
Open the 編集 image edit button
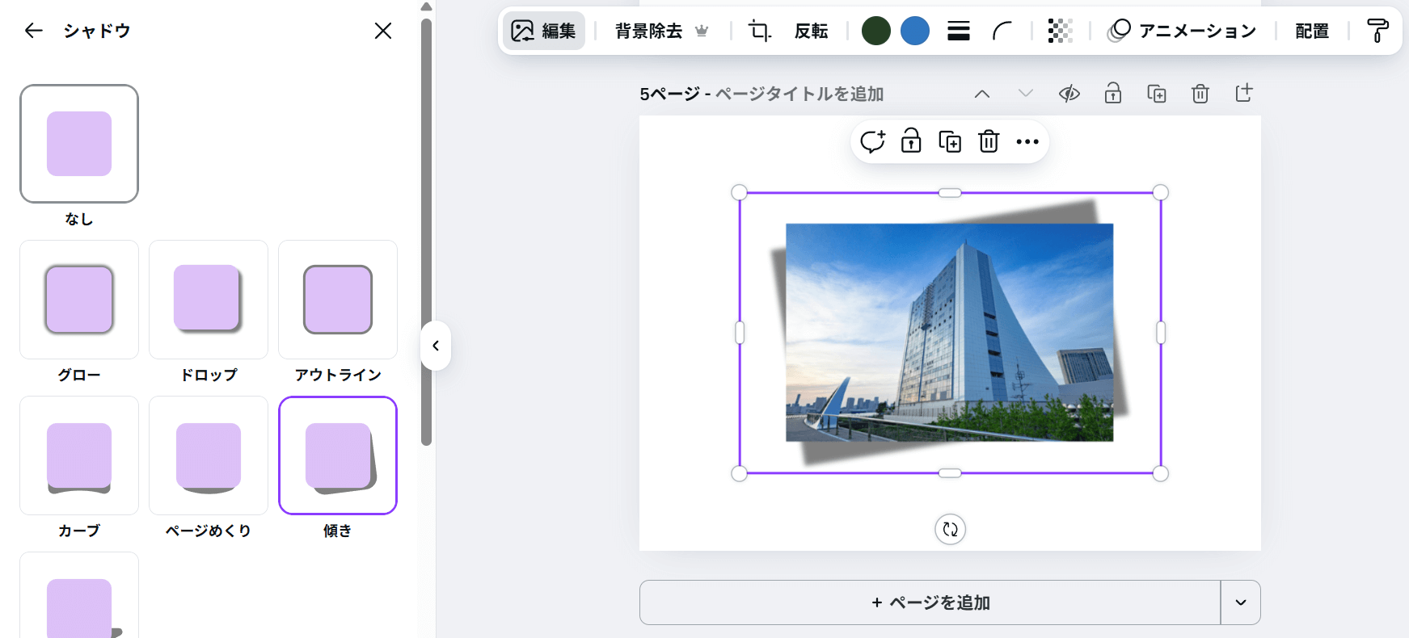coord(544,31)
